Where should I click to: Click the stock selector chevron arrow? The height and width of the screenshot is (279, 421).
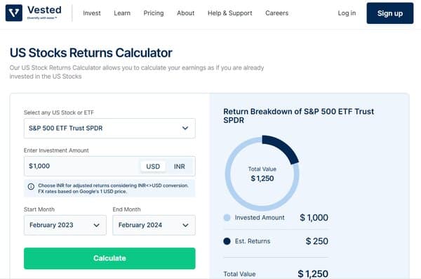tap(185, 128)
